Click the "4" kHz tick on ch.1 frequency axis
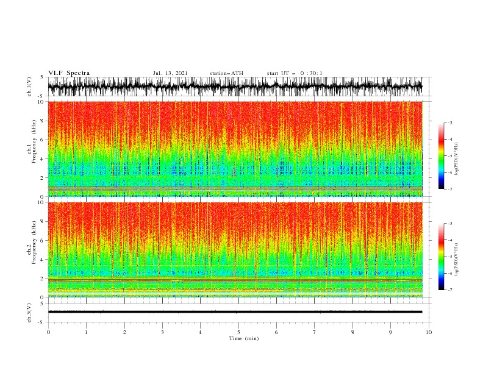The width and height of the screenshot is (483, 373). coord(42,159)
